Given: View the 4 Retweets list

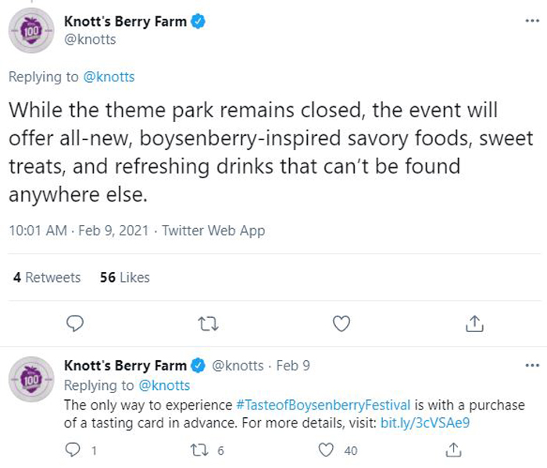Looking at the screenshot, I should (x=47, y=277).
